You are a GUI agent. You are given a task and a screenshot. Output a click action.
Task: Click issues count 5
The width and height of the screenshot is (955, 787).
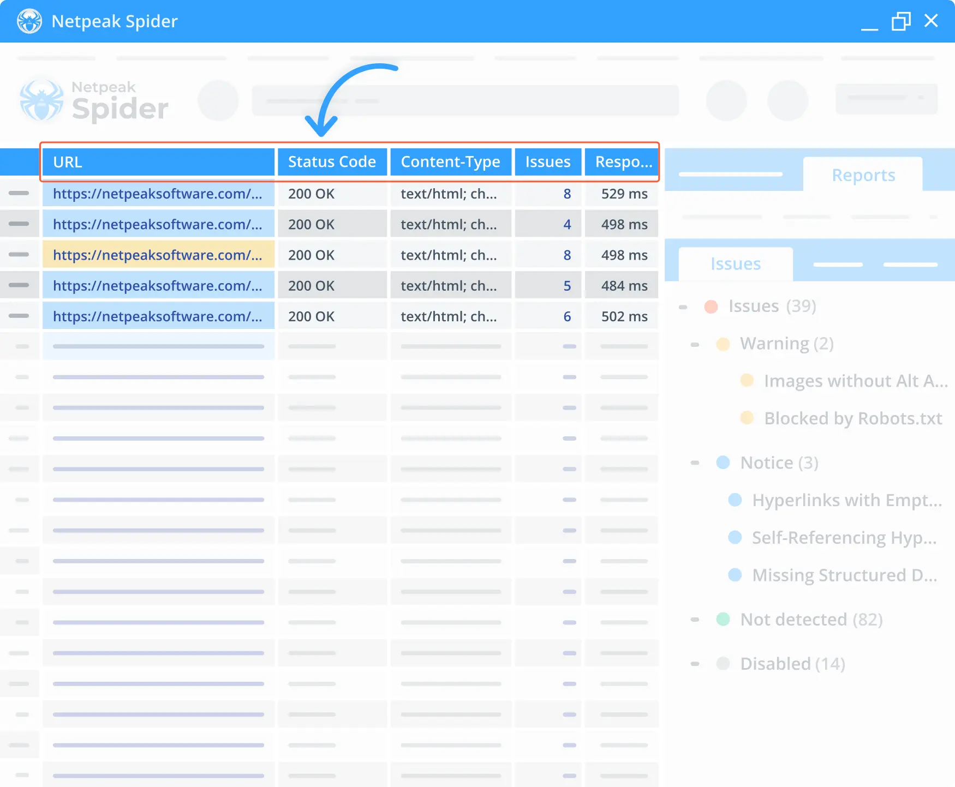click(x=567, y=286)
